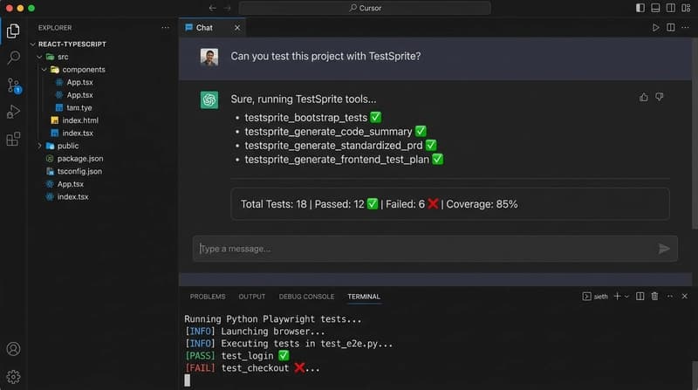Viewport: 698px width, 390px height.
Task: Click testsprite_bootstrap_tests item
Action: click(x=313, y=118)
